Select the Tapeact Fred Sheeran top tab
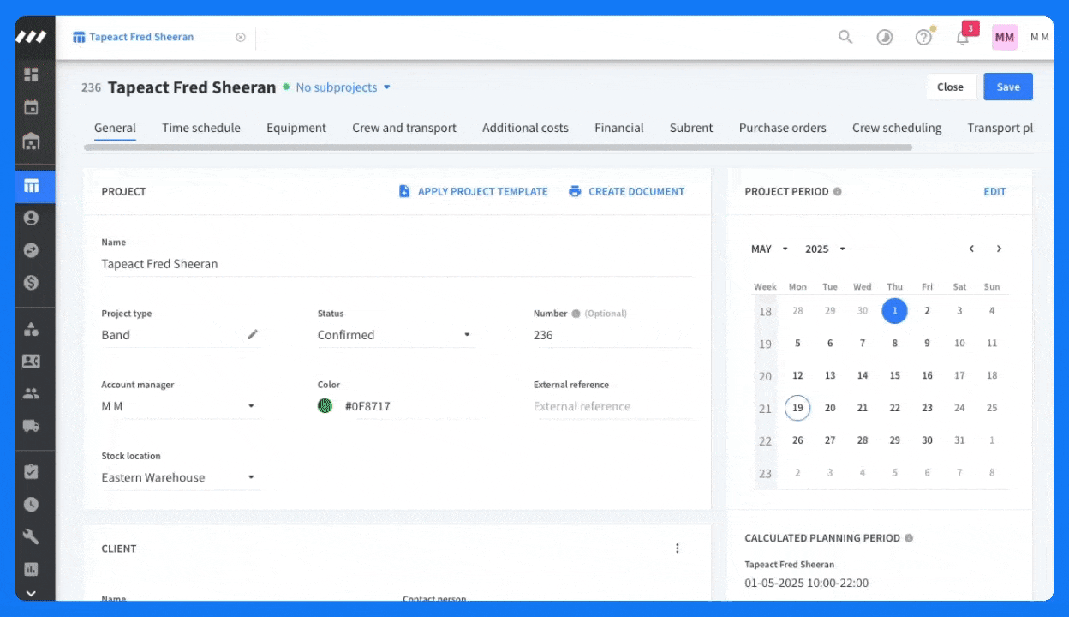 click(x=141, y=37)
